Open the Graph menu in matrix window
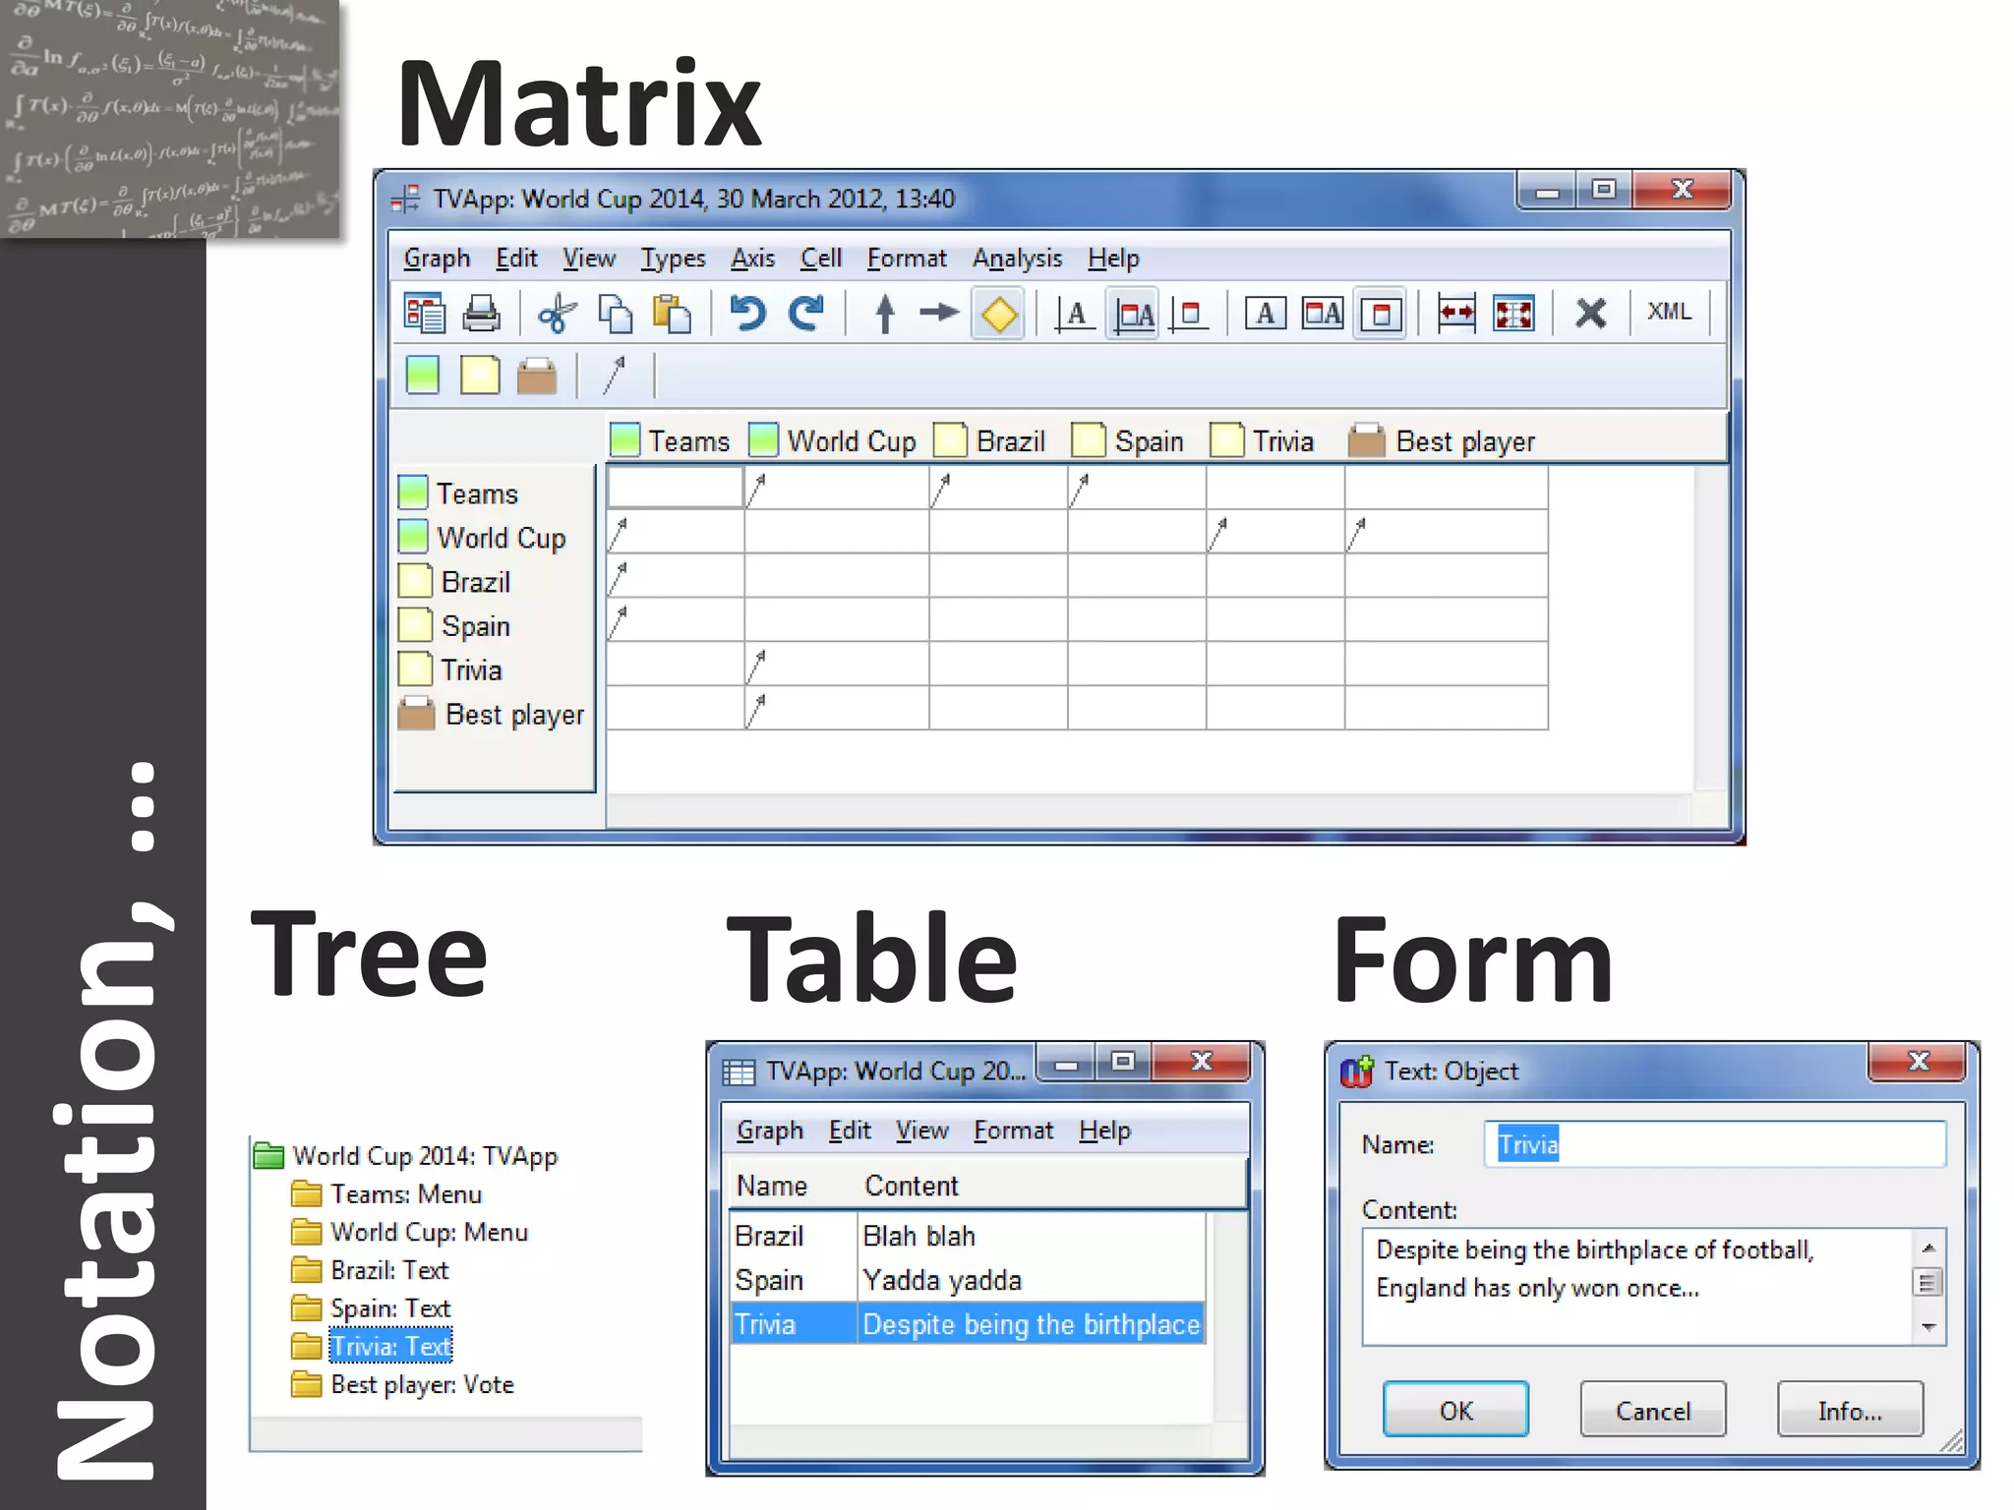Viewport: 2014px width, 1510px height. pos(437,259)
